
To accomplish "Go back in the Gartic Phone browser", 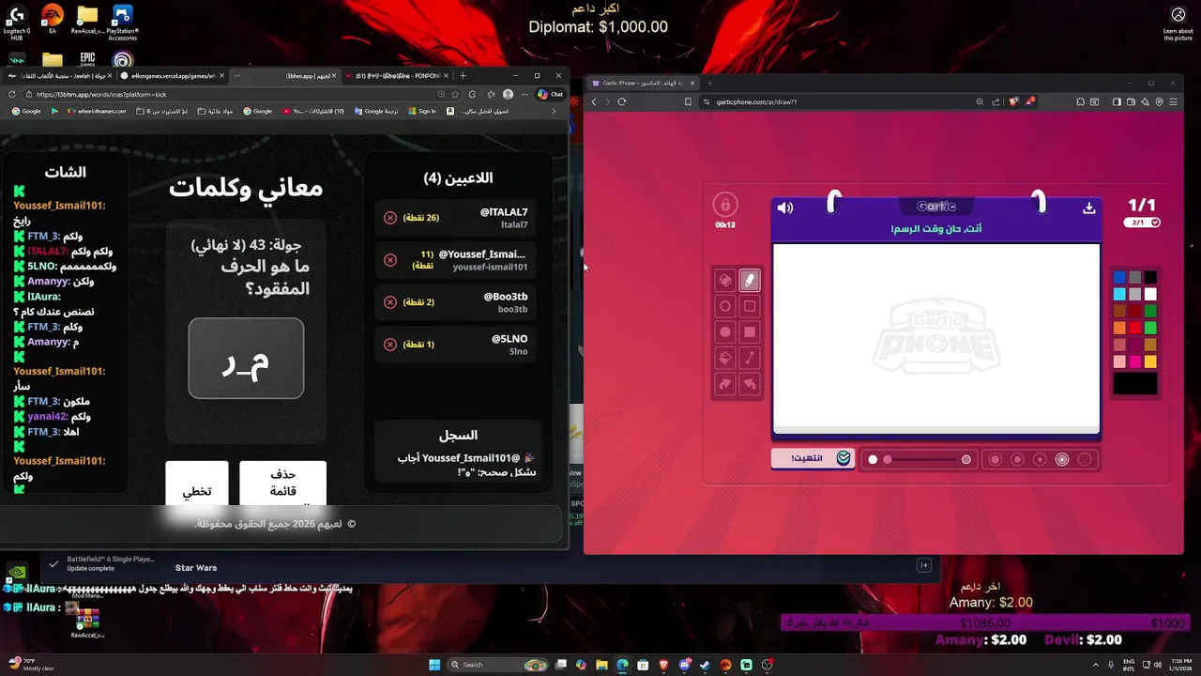I will coord(594,101).
